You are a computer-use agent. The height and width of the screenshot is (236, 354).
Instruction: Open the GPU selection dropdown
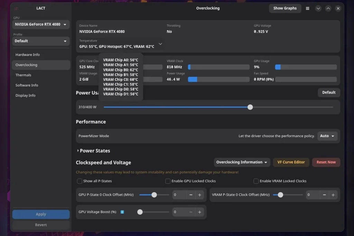pyautogui.click(x=41, y=25)
